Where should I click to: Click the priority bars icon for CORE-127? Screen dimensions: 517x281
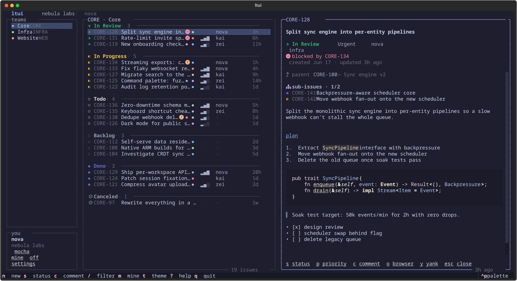(x=205, y=75)
